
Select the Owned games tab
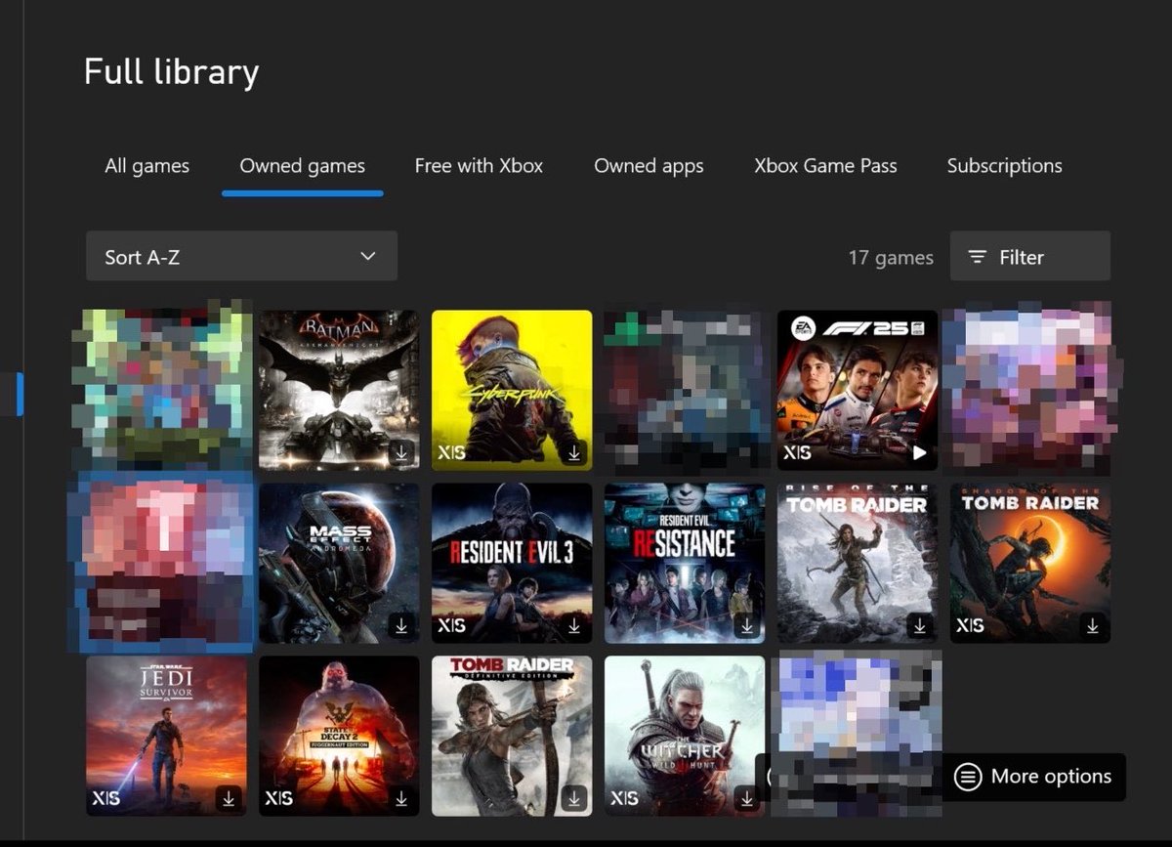tap(303, 166)
